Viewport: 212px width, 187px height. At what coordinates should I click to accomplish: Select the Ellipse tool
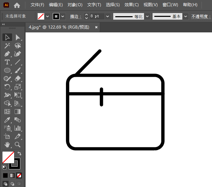tap(7, 70)
